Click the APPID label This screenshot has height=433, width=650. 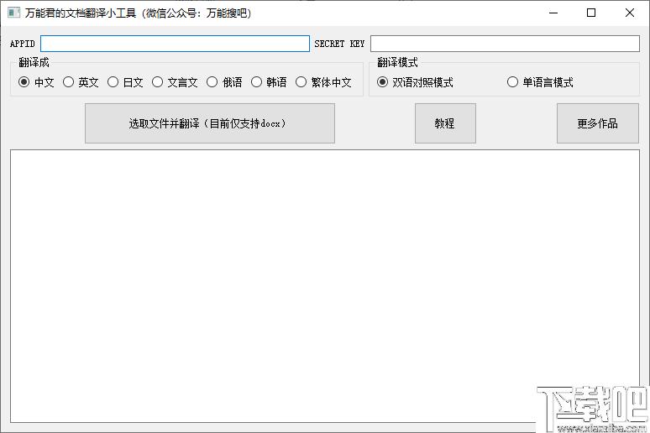[x=23, y=44]
